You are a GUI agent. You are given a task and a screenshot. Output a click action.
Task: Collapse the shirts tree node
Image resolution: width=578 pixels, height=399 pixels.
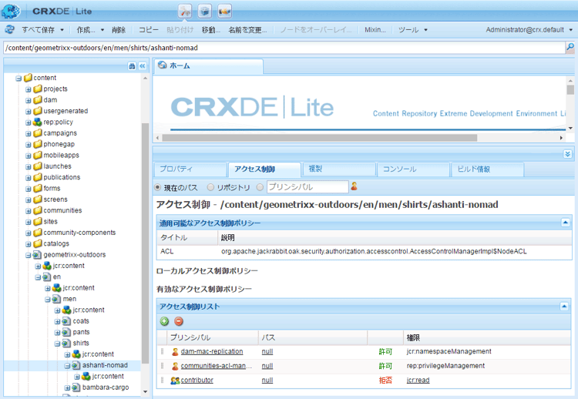pos(57,344)
